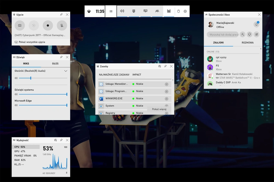Close the Dźwięk widget
274x182 pixels.
click(x=67, y=57)
